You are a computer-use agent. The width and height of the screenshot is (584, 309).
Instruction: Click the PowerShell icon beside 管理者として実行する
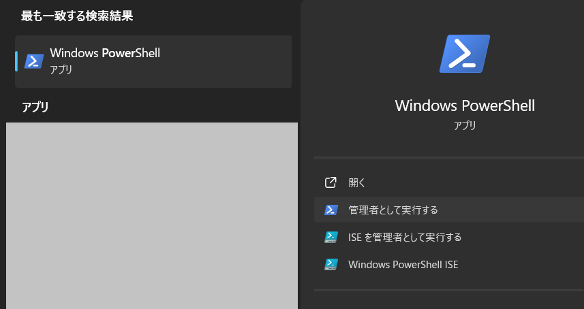click(x=331, y=210)
